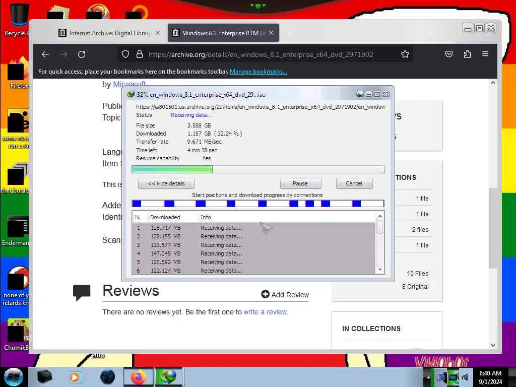The height and width of the screenshot is (387, 516).
Task: Click the Info column header
Action: coord(286,217)
